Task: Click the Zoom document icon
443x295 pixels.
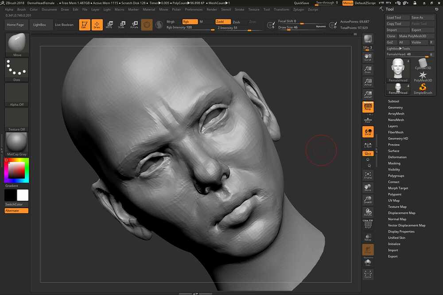Action: point(368,70)
